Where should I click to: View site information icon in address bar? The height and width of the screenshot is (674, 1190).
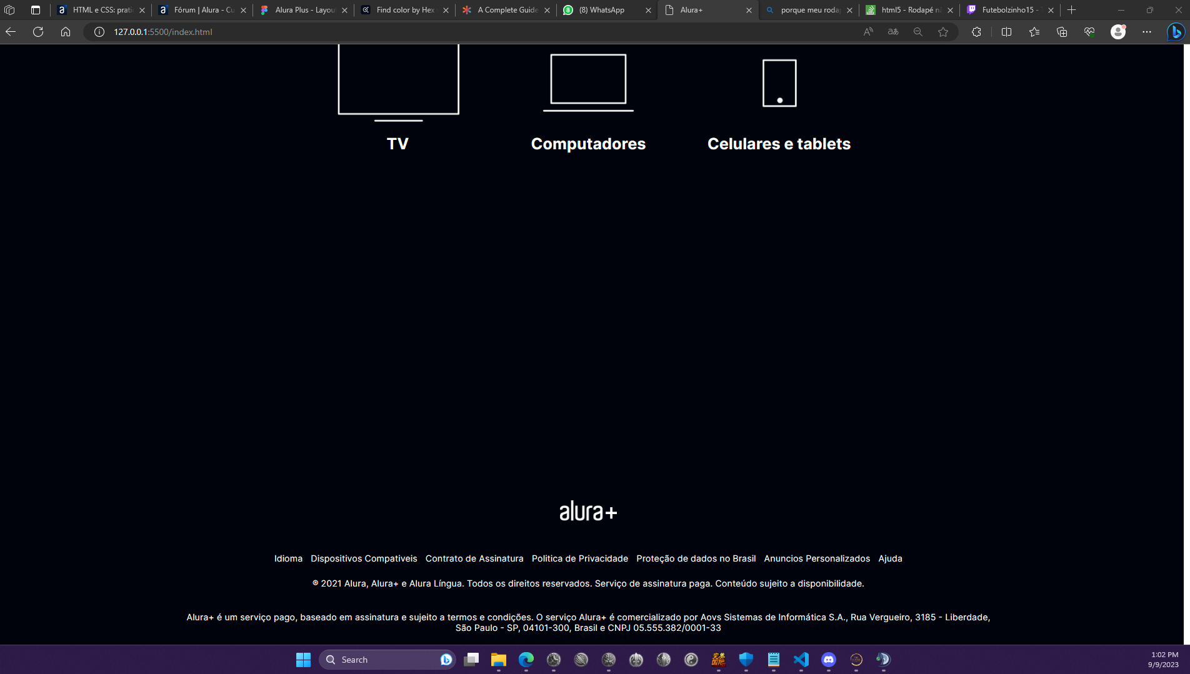coord(99,32)
